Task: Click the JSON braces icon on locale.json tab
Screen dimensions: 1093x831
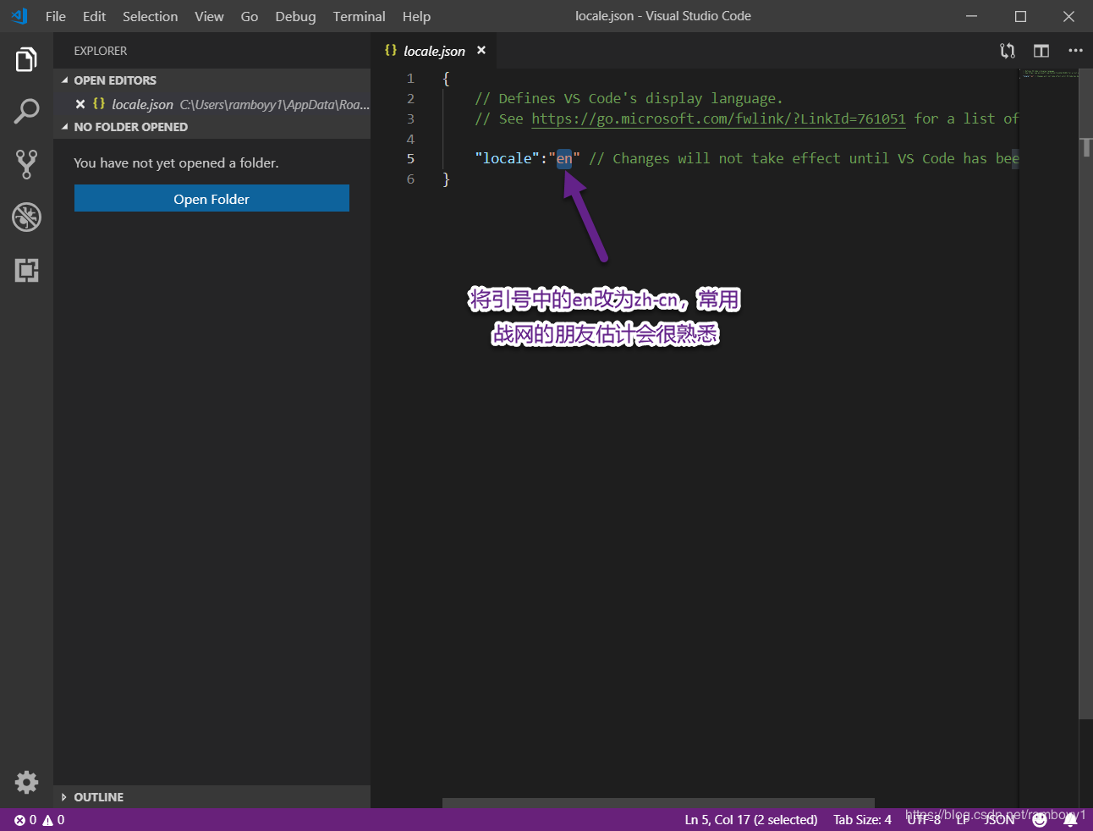Action: click(390, 51)
